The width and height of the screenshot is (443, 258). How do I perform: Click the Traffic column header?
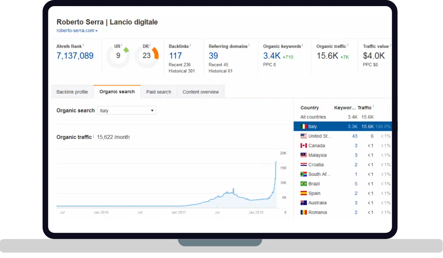[x=364, y=108]
